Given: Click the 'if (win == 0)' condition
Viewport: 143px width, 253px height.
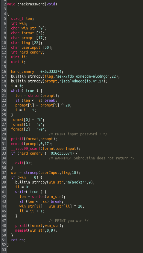Looking at the screenshot, I should point(26,177).
